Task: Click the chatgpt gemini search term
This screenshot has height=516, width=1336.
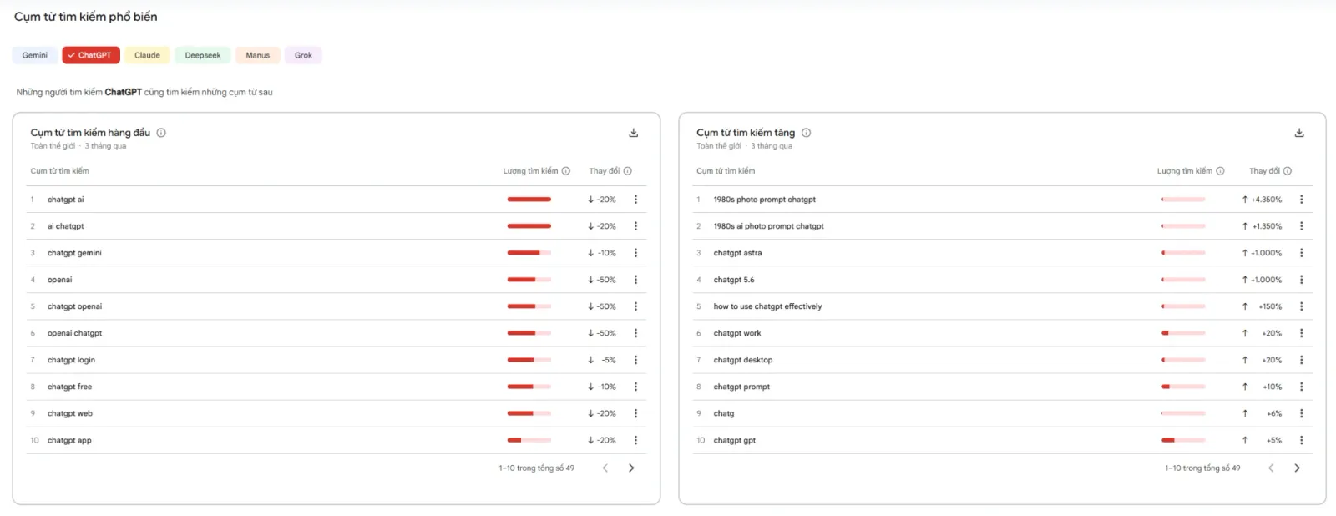Action: [74, 253]
